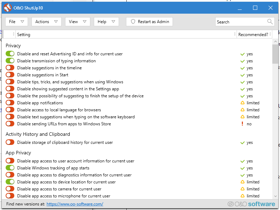The height and width of the screenshot is (210, 280).
Task: Click sort arrows of the first toggle column
Action: coord(14,34)
